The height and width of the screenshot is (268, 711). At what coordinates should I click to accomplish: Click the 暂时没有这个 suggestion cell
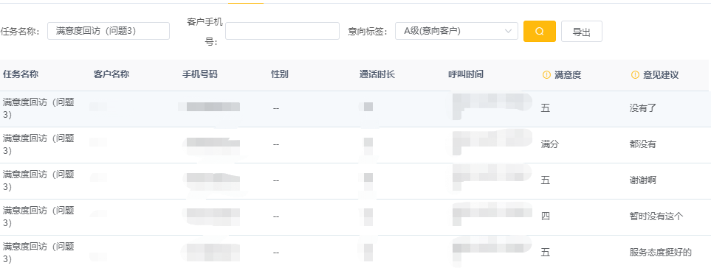pyautogui.click(x=656, y=217)
